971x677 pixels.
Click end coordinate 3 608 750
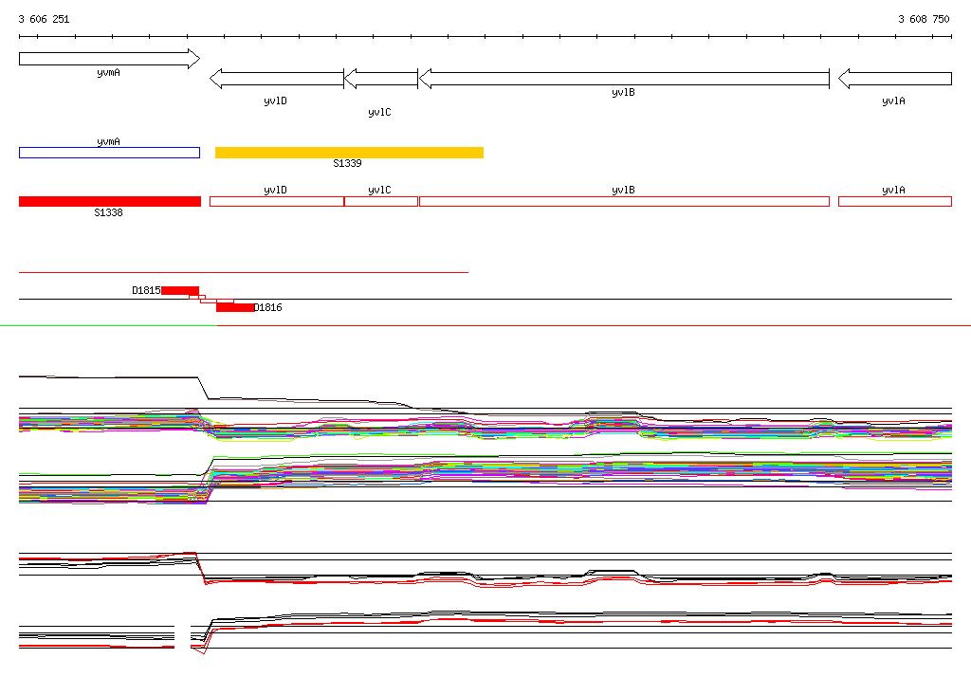(924, 19)
